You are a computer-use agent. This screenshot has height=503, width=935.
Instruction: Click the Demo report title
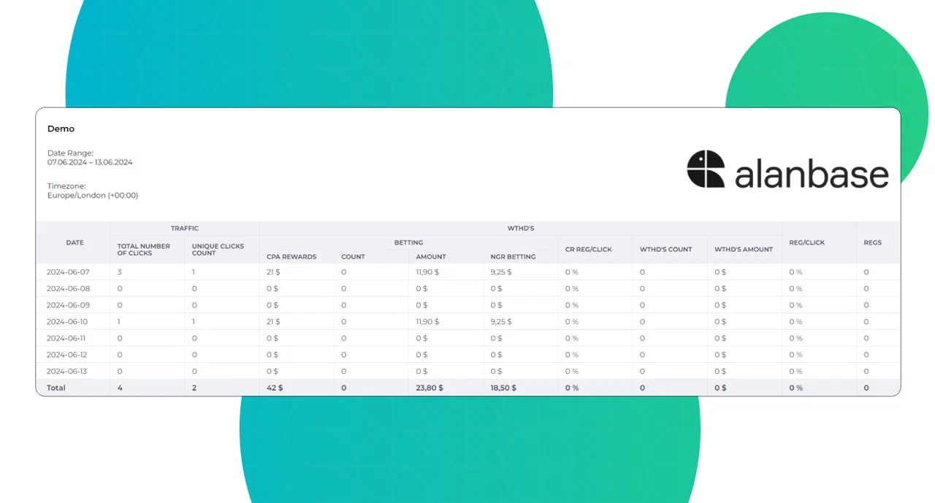(61, 129)
